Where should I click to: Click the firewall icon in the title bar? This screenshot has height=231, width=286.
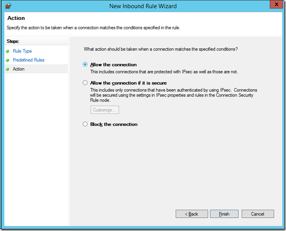click(8, 6)
